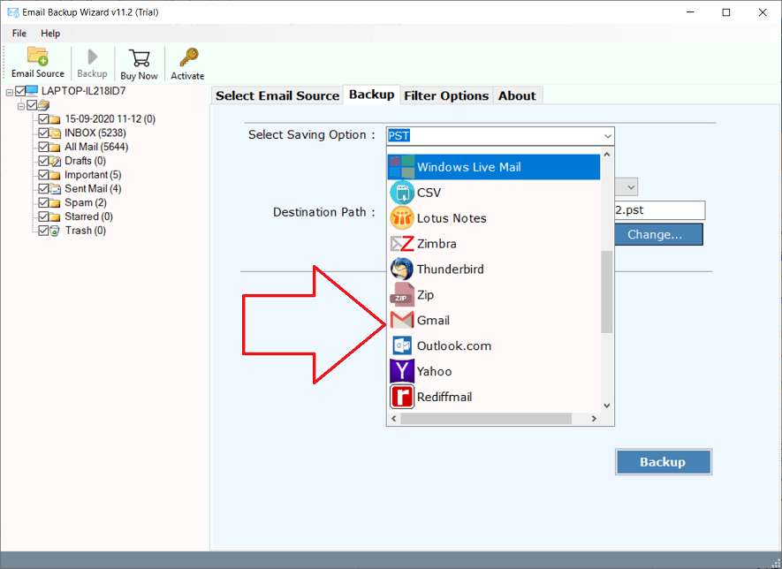Click the Spam folder icon
This screenshot has width=782, height=569.
55,203
